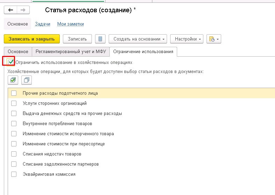This screenshot has width=275, height=195.
Task: Tick Списания недостач товаров checkbox
Action: [x=14, y=154]
